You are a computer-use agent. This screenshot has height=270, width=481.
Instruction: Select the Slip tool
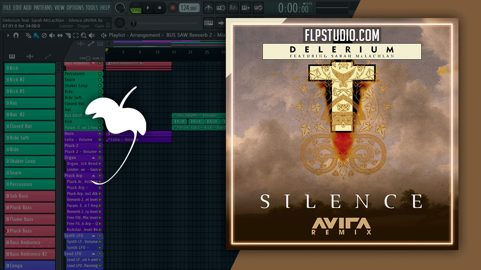tap(60, 36)
